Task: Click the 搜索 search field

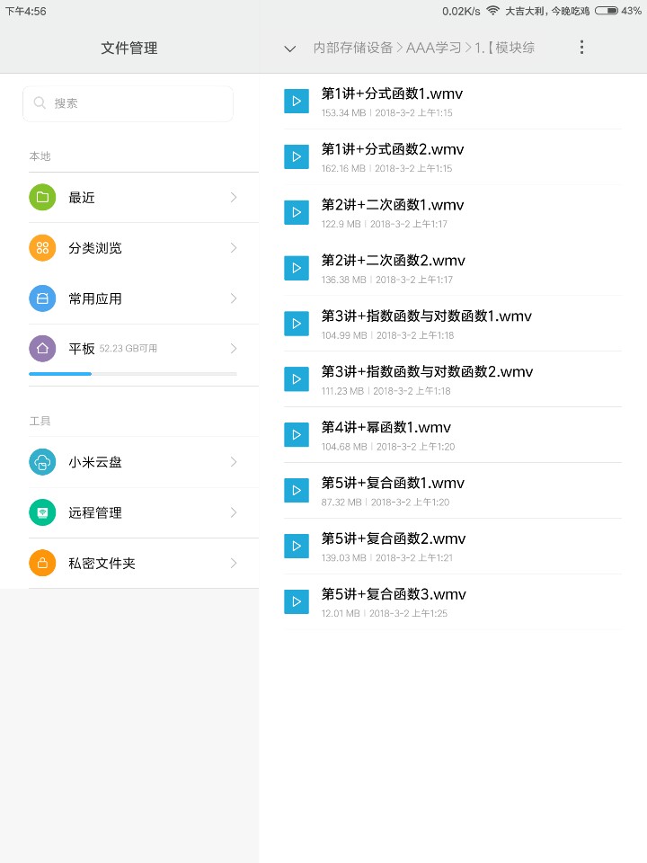Action: 128,103
